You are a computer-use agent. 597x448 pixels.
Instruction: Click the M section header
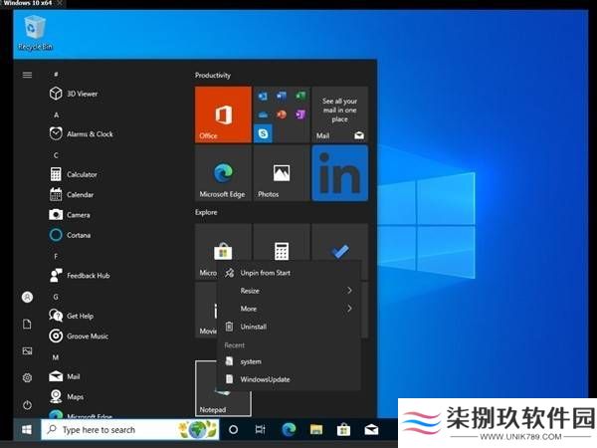tap(56, 357)
